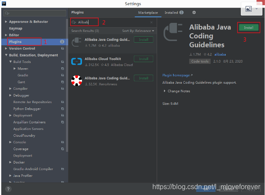This screenshot has width=265, height=195.
Task: Click the large plug icon in details pane
Action: point(173,32)
